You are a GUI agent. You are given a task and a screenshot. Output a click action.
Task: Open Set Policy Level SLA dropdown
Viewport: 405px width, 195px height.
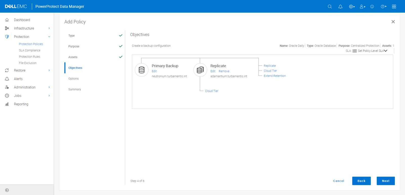coord(373,51)
